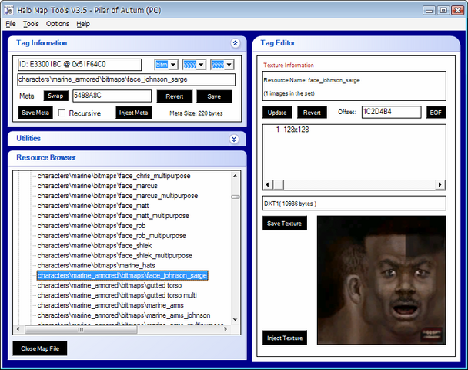Click resource browser horizontal right arrow

click(226, 329)
